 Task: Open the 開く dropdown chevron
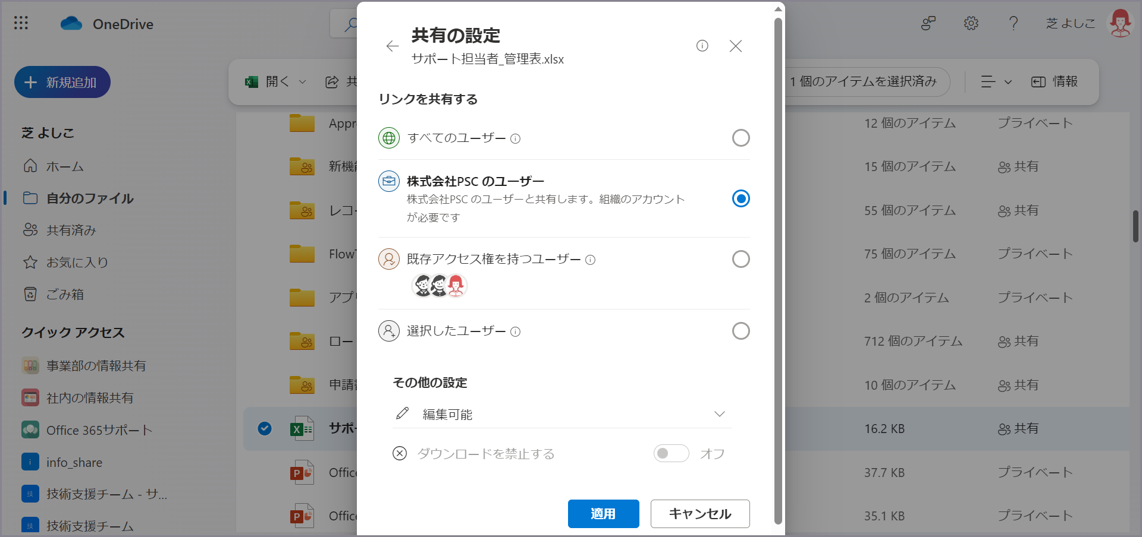click(x=302, y=82)
